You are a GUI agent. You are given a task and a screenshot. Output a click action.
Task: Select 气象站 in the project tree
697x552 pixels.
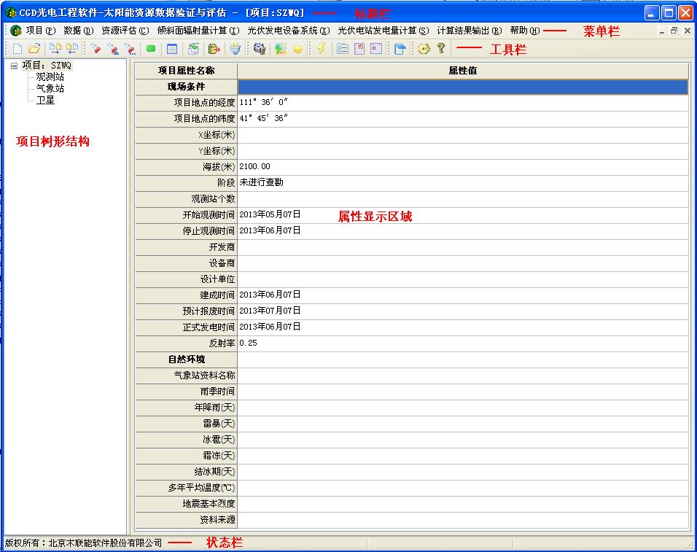[x=50, y=88]
